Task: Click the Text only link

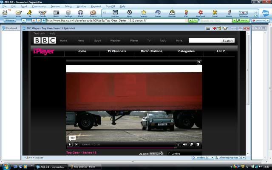Action: (39, 33)
